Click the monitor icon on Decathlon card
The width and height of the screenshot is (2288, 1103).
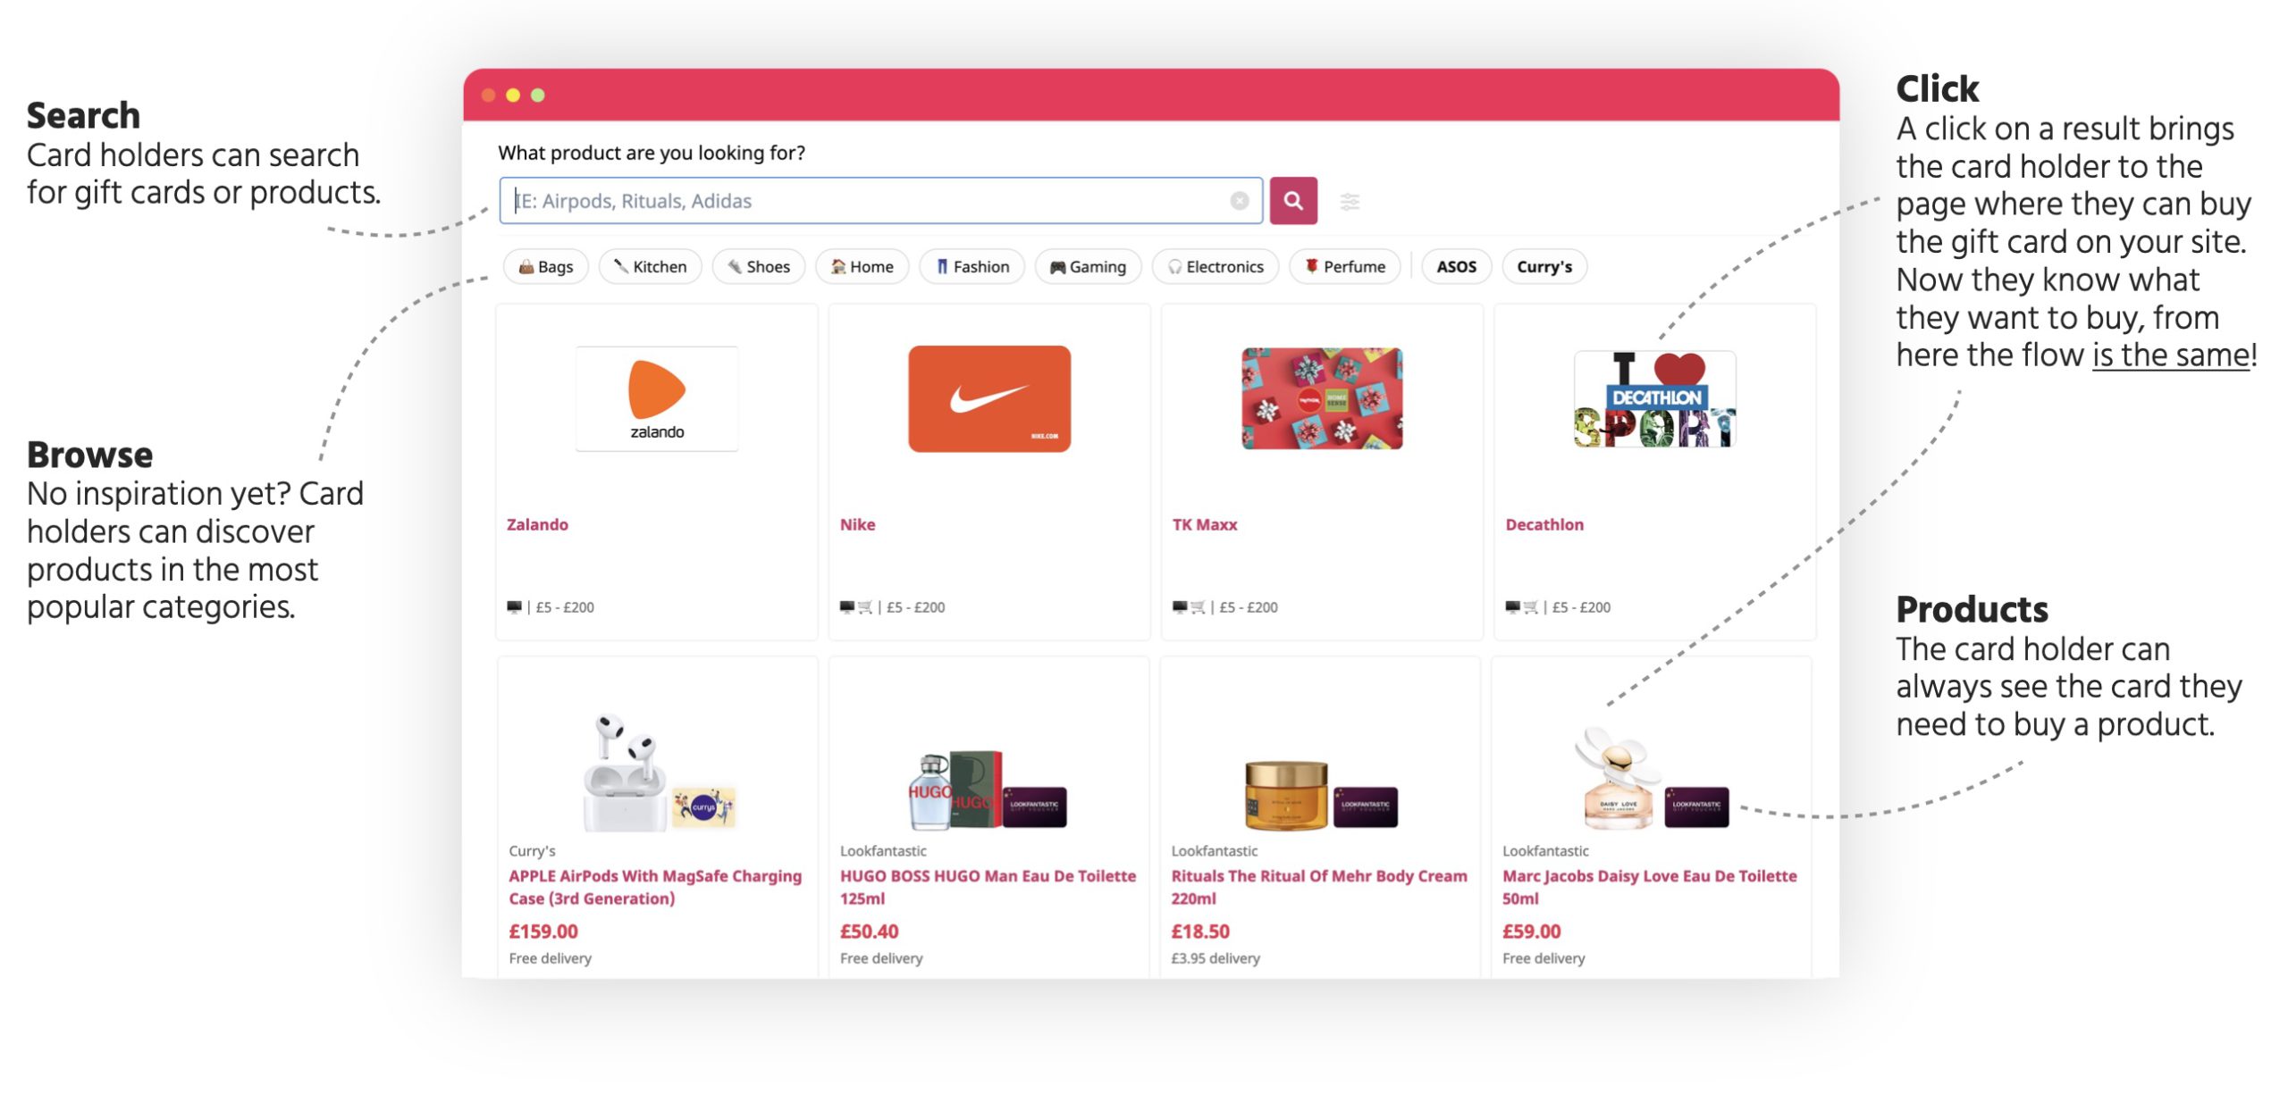(x=1512, y=607)
